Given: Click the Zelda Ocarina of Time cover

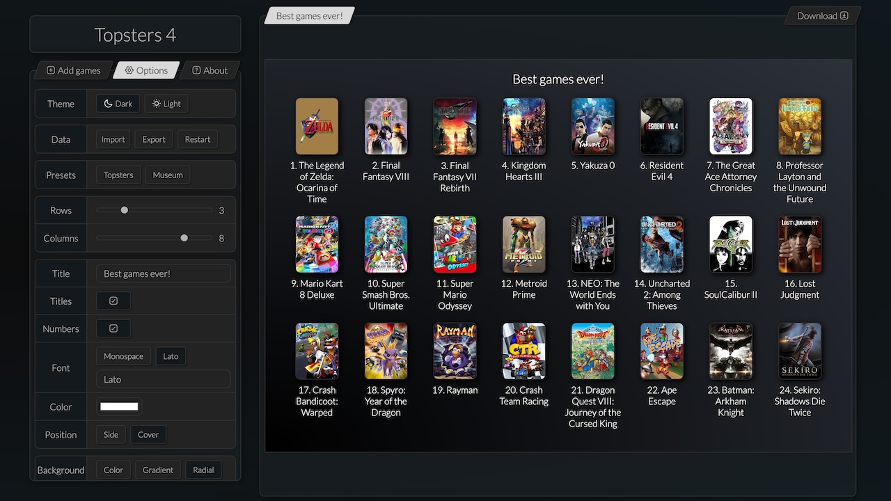Looking at the screenshot, I should coord(317,126).
